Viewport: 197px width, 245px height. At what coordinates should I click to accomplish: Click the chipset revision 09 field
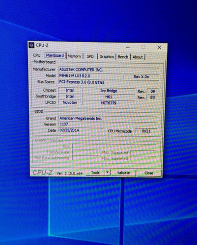click(x=153, y=91)
